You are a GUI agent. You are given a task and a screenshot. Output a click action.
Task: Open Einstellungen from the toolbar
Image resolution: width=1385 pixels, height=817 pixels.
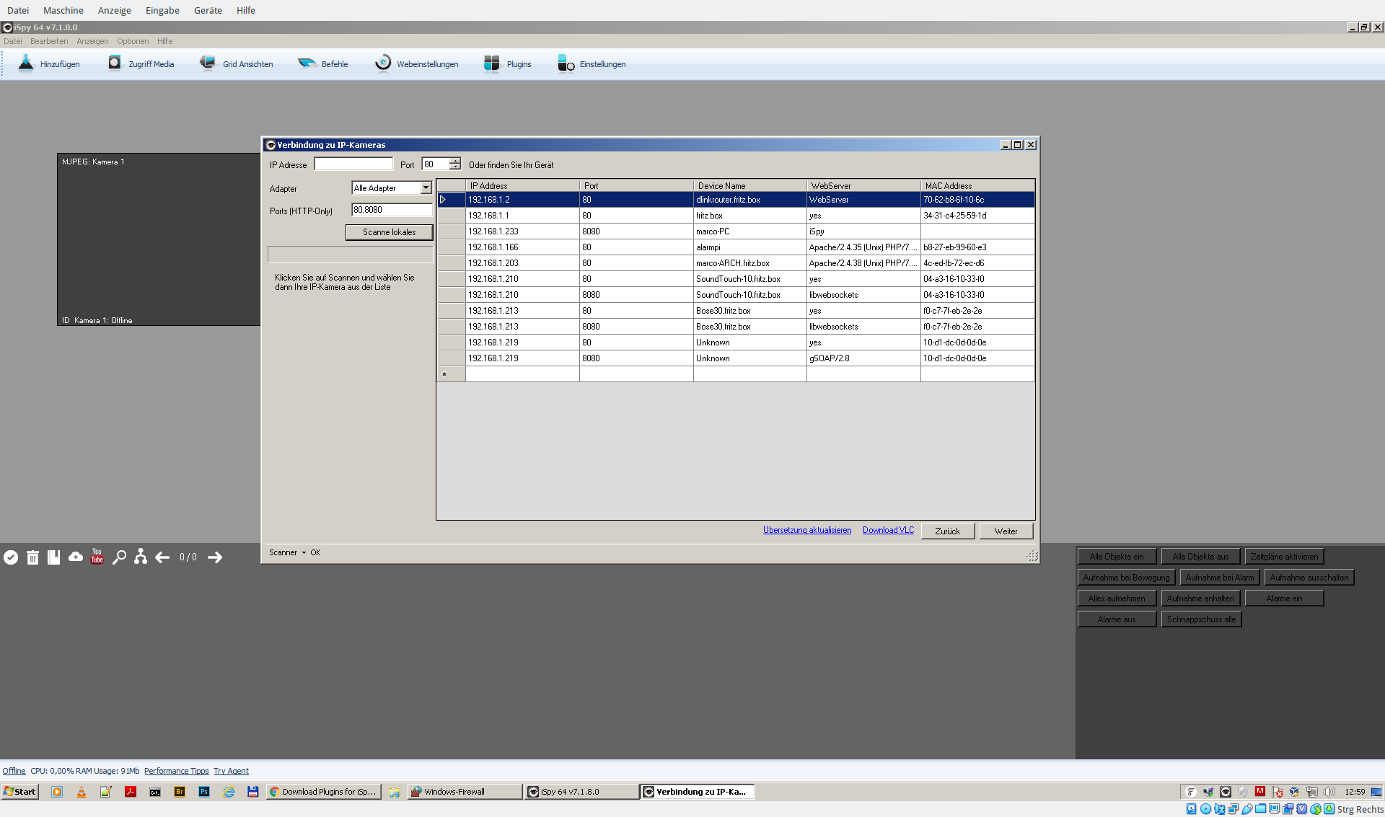click(x=592, y=64)
